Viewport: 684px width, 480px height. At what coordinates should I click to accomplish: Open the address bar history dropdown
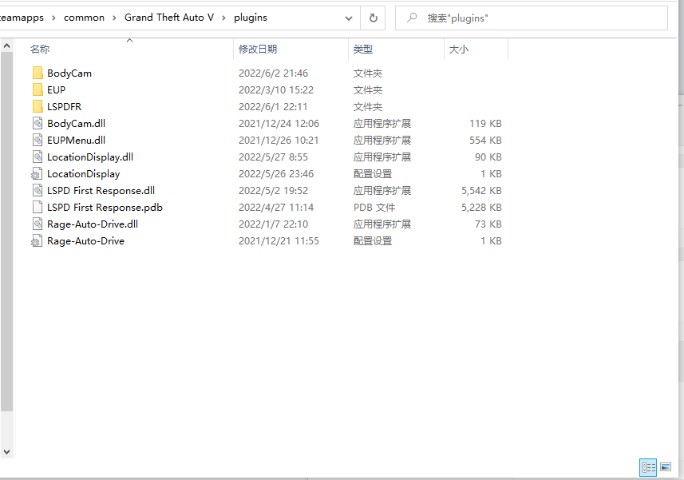349,18
